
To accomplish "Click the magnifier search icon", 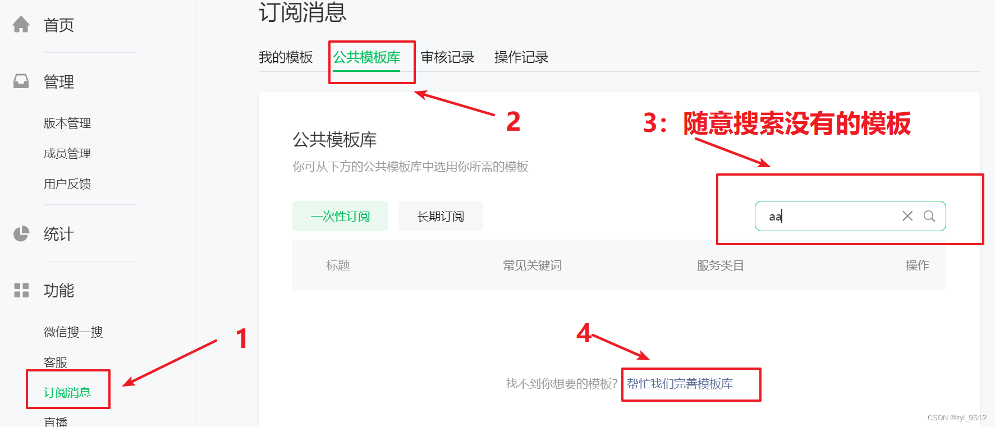I will click(929, 216).
